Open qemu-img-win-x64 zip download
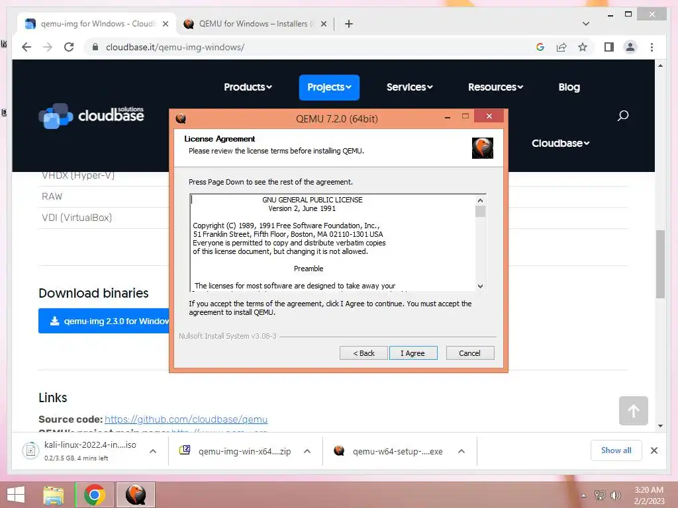The height and width of the screenshot is (508, 678). 236,451
